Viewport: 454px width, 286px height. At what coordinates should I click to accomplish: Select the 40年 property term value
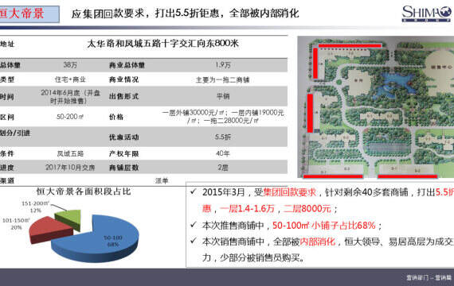pos(223,153)
